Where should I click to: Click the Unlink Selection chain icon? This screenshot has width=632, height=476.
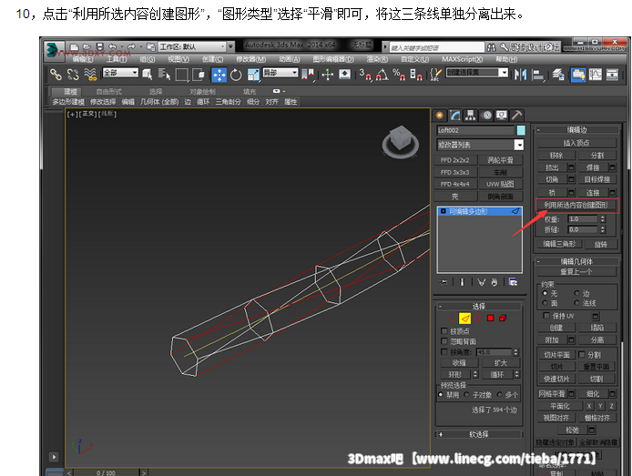[73, 75]
